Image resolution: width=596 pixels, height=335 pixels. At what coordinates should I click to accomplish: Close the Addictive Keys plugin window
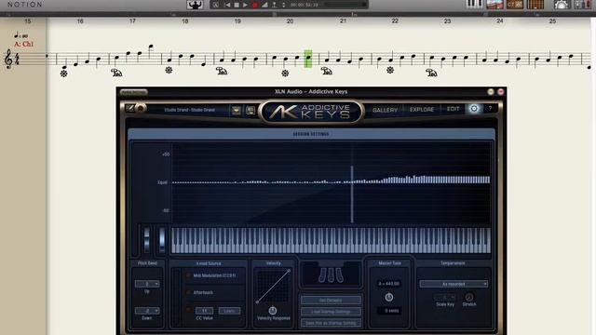click(x=501, y=92)
